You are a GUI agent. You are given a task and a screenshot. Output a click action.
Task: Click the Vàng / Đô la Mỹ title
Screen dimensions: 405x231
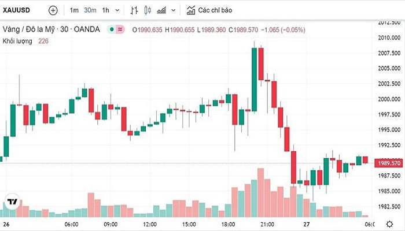pos(51,29)
